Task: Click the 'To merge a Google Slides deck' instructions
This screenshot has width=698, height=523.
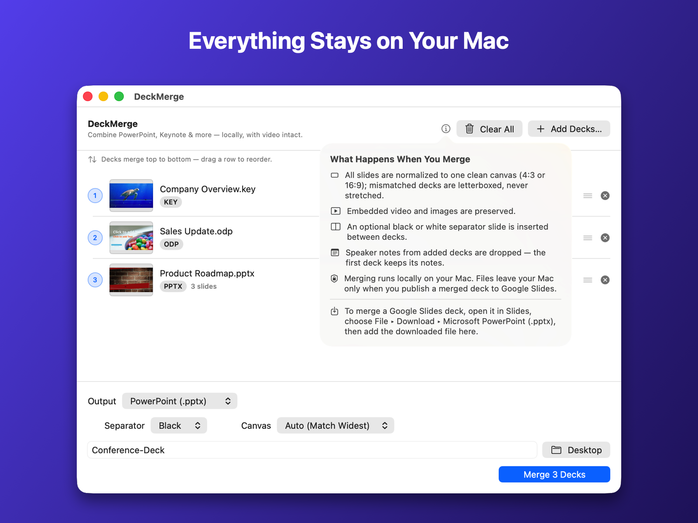Action: point(450,321)
